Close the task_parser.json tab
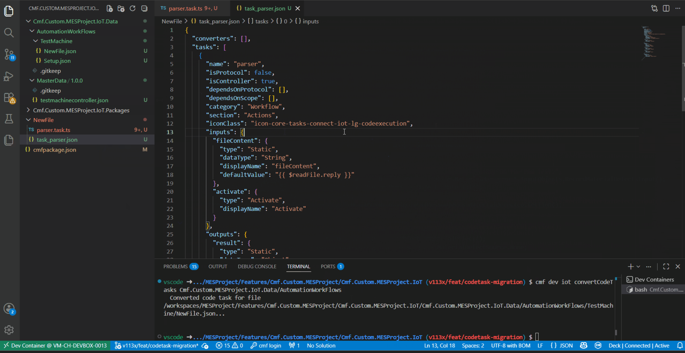685x353 pixels. point(298,8)
